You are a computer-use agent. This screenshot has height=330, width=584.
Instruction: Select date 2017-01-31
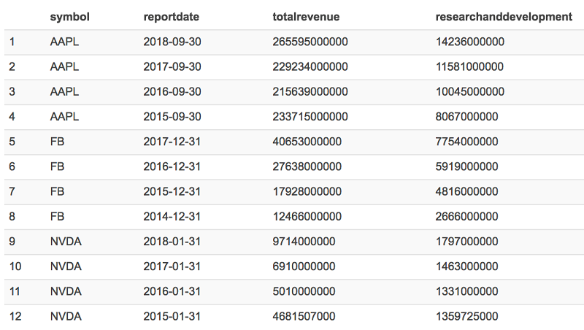[x=172, y=266]
